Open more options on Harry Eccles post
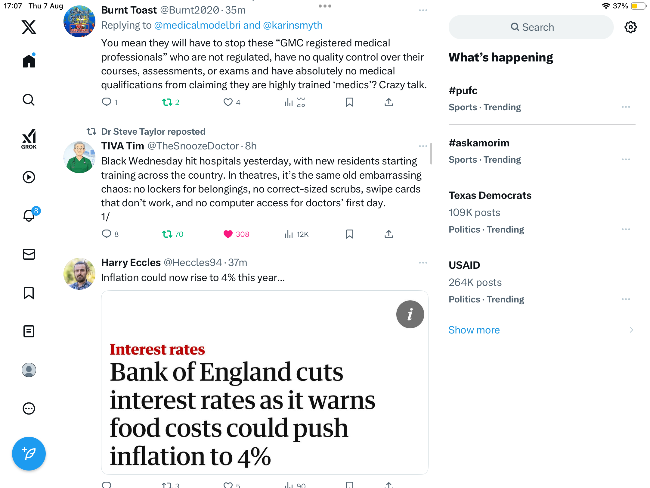The width and height of the screenshot is (650, 488). pyautogui.click(x=423, y=263)
